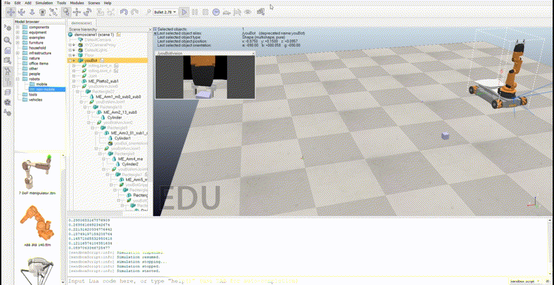Viewport: 554px width, 285px height.
Task: Open the Simulation menu
Action: coord(44,3)
